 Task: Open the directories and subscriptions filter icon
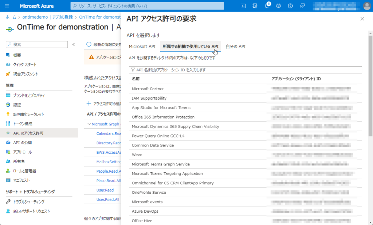[x=255, y=6]
